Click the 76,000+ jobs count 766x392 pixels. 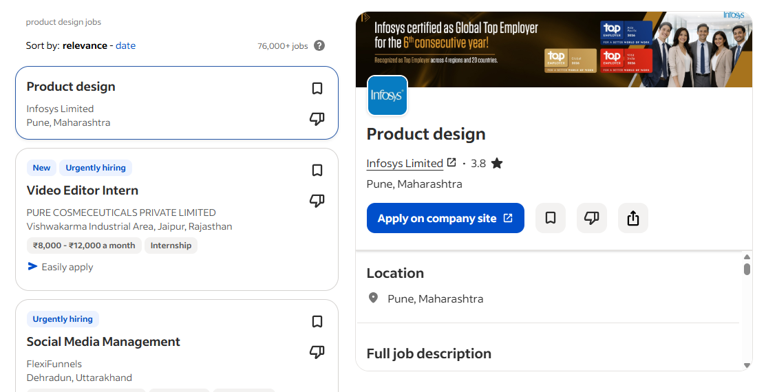pyautogui.click(x=283, y=46)
